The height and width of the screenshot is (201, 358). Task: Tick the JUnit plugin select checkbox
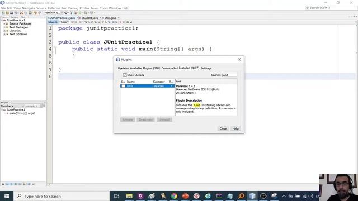point(123,86)
